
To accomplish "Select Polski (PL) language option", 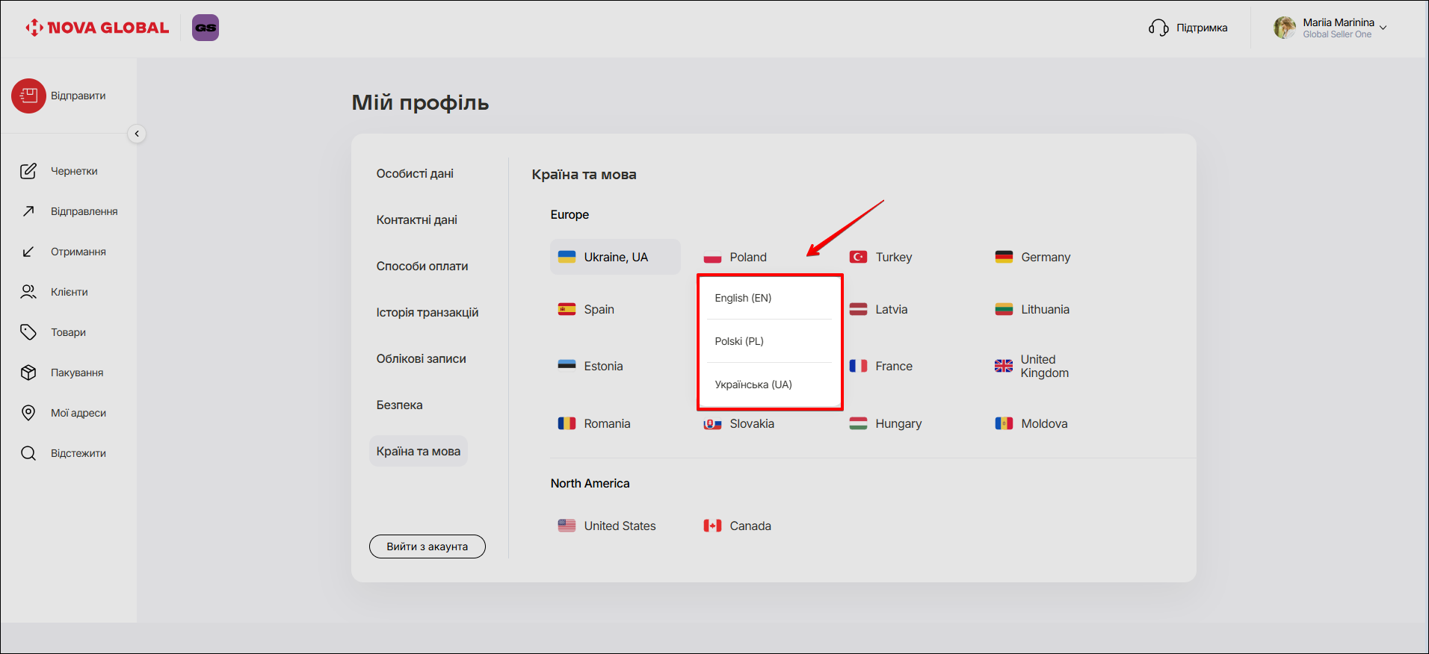I will (739, 341).
